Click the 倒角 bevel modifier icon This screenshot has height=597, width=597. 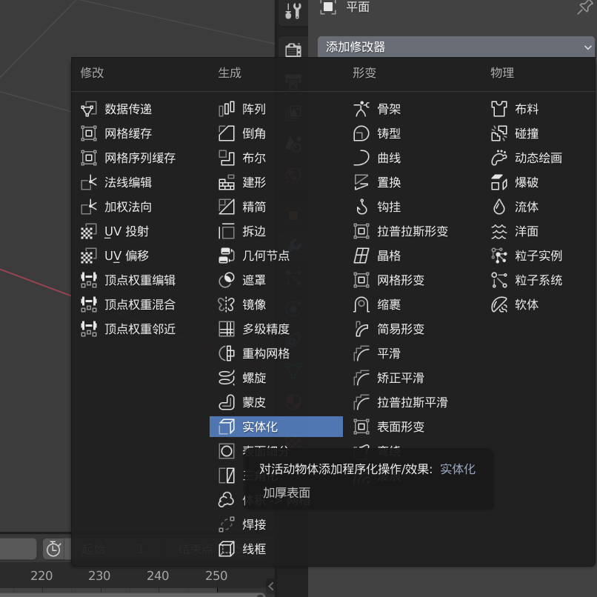click(227, 133)
